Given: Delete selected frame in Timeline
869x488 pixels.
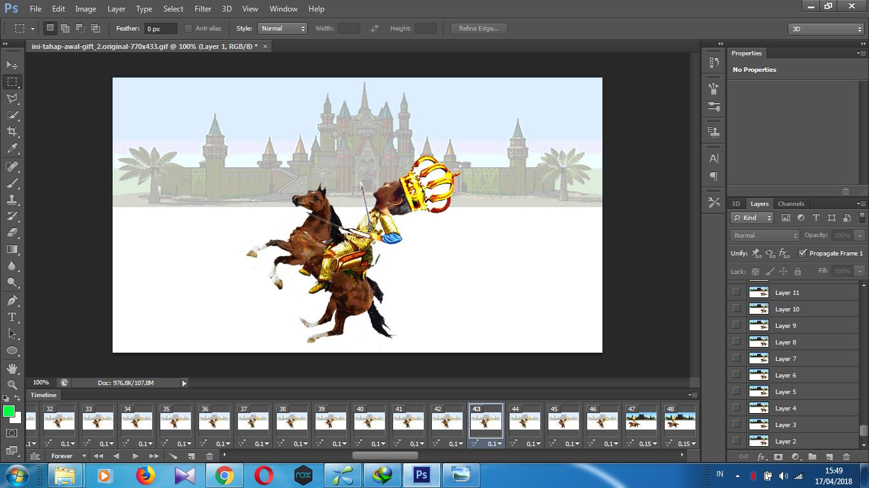Looking at the screenshot, I should coord(209,456).
